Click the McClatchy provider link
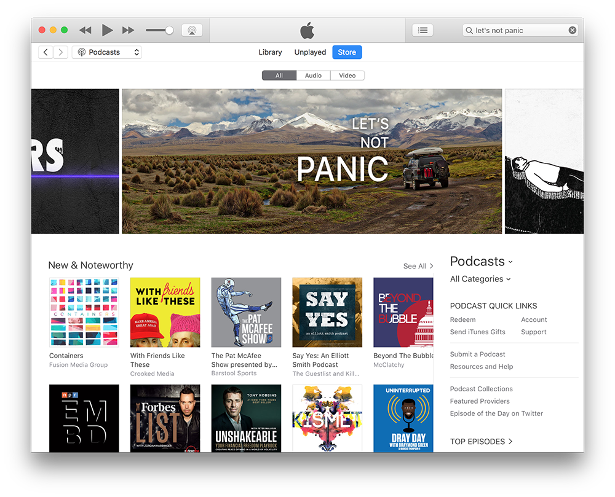The image size is (615, 497). (x=389, y=365)
